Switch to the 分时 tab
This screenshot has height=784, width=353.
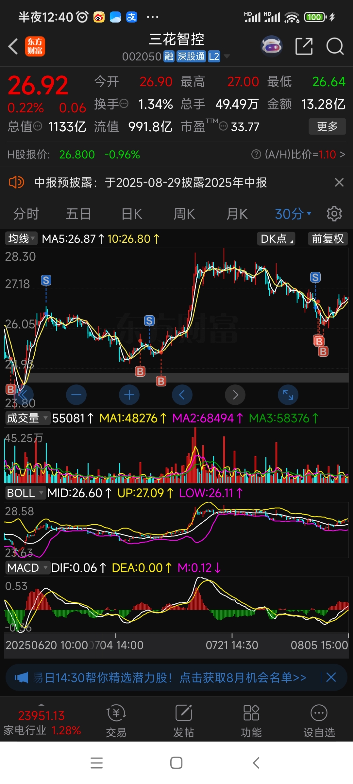click(26, 214)
